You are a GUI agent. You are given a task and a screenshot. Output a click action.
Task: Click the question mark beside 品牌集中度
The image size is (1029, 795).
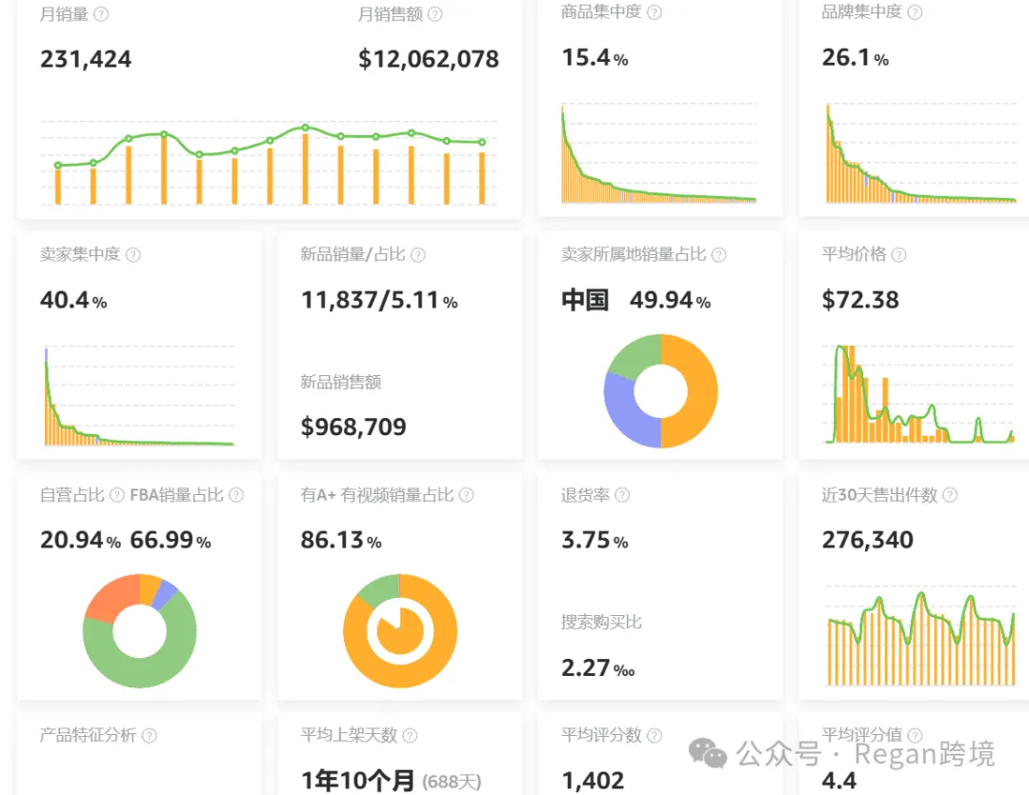point(915,12)
